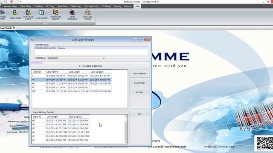Switch to the Stock Setup tab

tap(26, 6)
